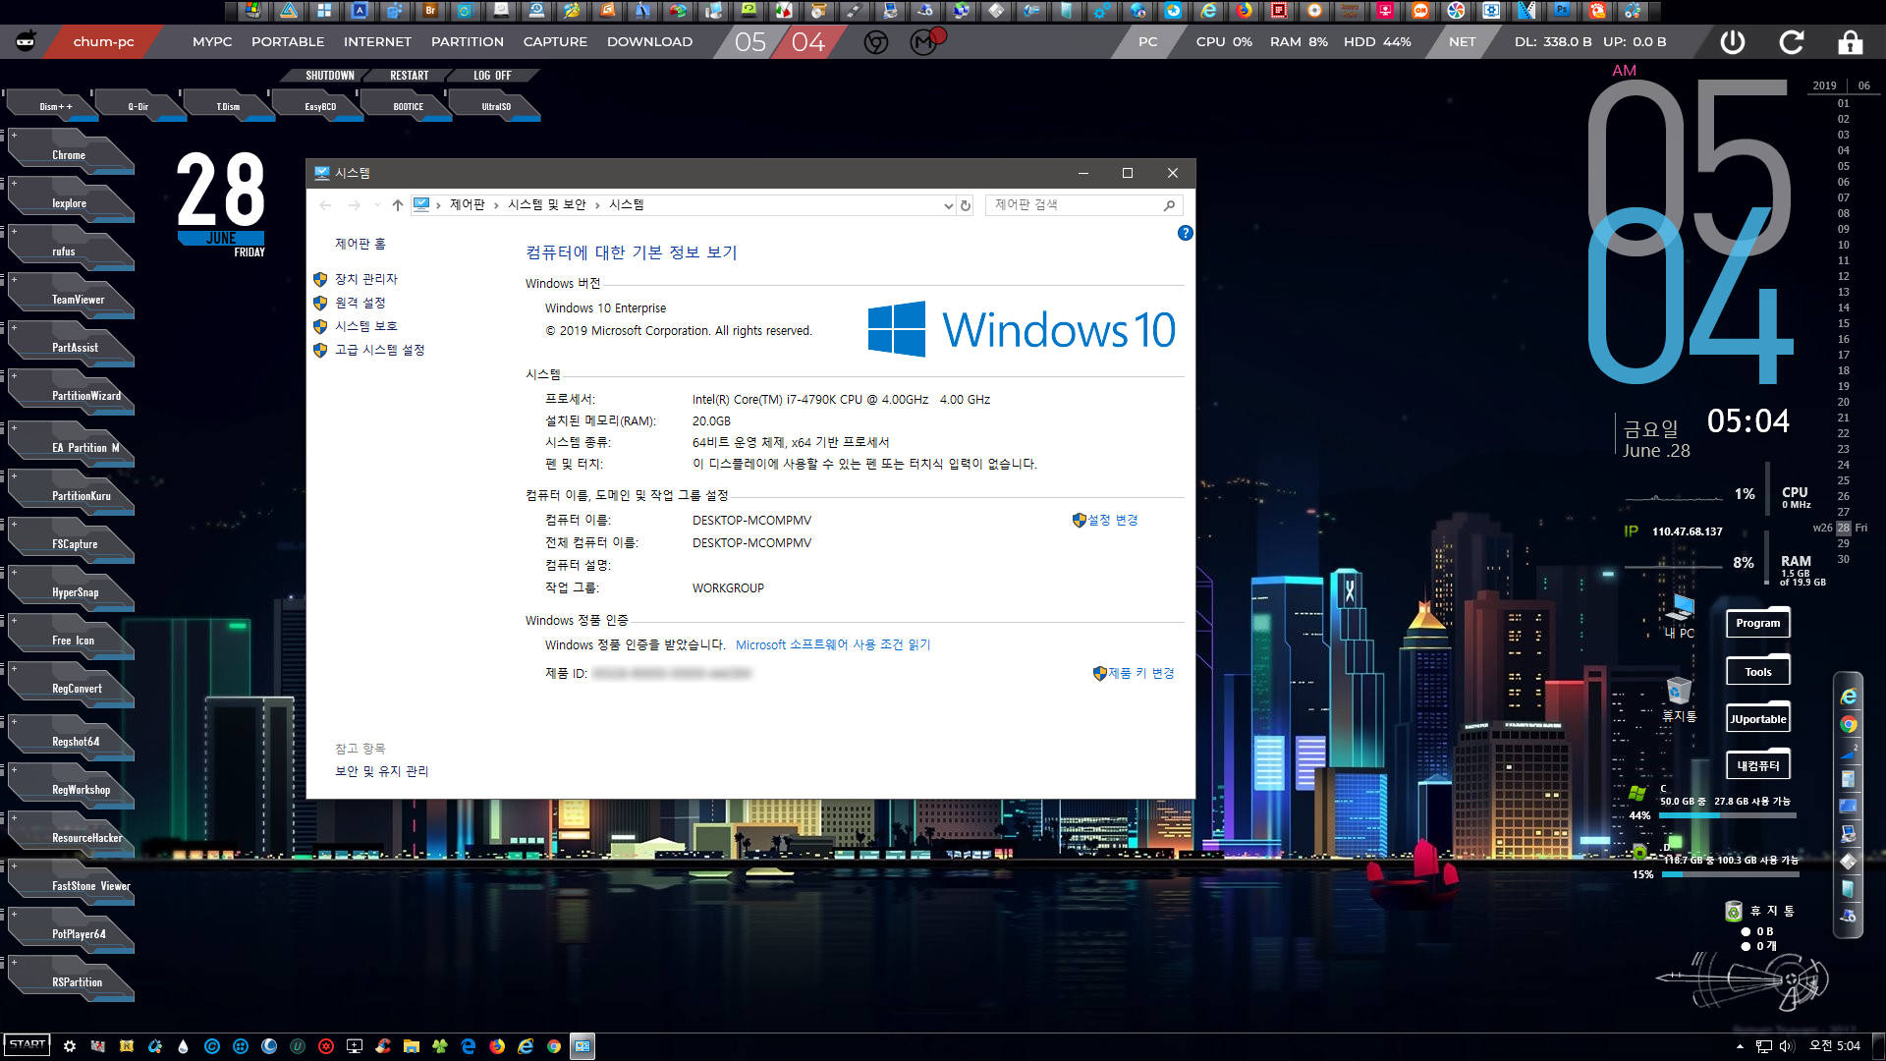Click the JUportable button

click(1757, 719)
